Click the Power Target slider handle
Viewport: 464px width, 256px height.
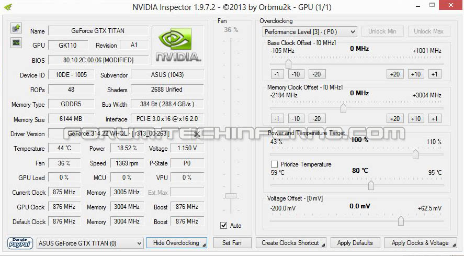415,154
